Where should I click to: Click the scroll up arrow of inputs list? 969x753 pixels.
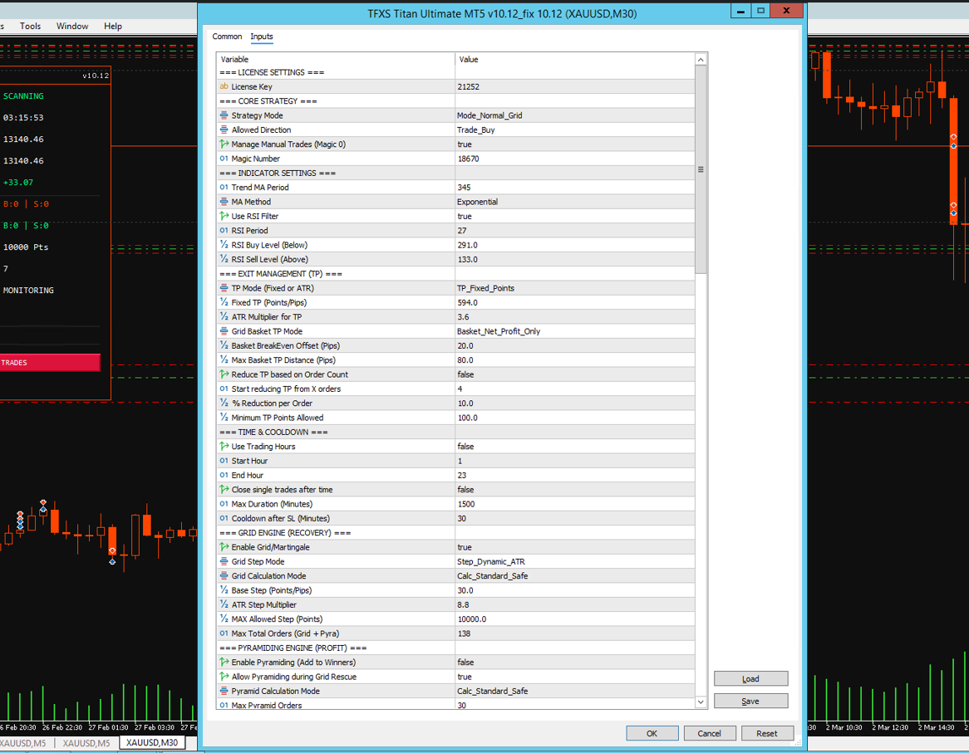pyautogui.click(x=701, y=59)
